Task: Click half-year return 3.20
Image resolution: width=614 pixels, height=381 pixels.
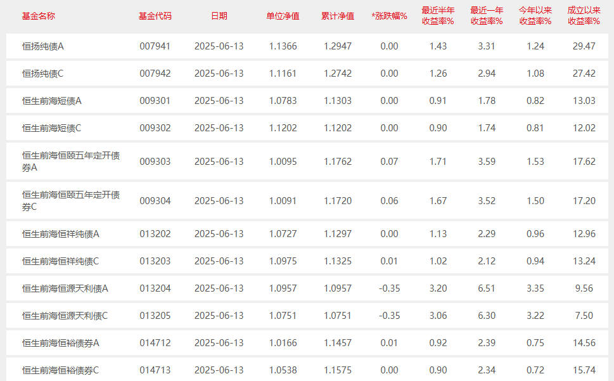Action: [x=438, y=288]
